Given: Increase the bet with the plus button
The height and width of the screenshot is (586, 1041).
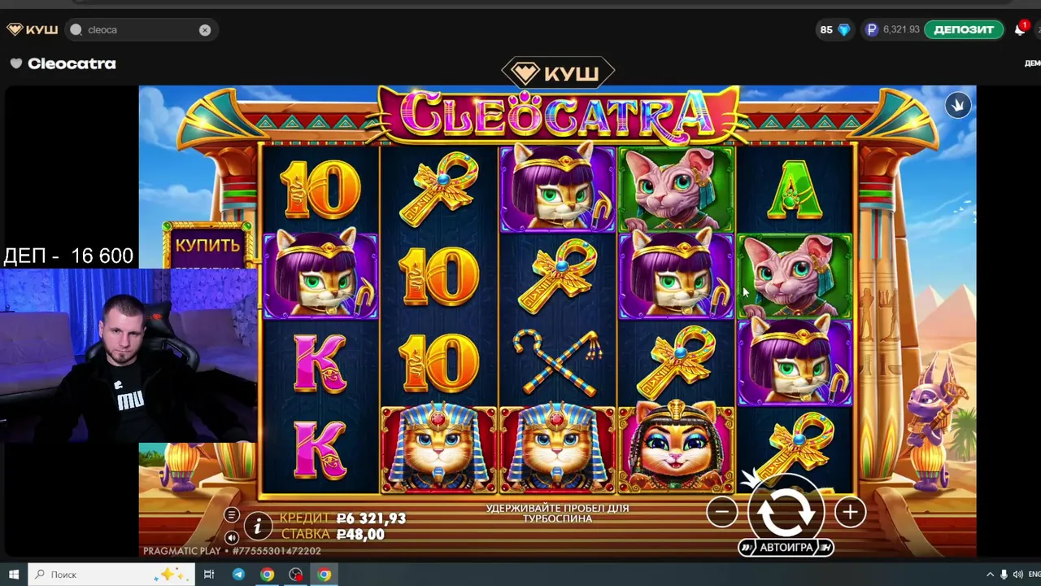Looking at the screenshot, I should pos(850,512).
